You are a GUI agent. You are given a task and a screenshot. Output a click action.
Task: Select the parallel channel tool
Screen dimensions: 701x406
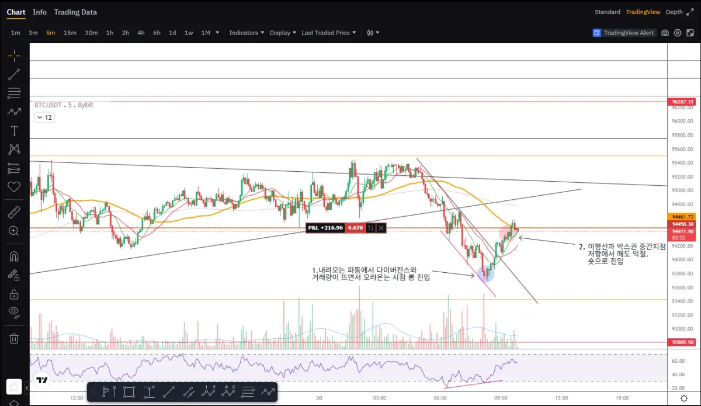tap(188, 391)
